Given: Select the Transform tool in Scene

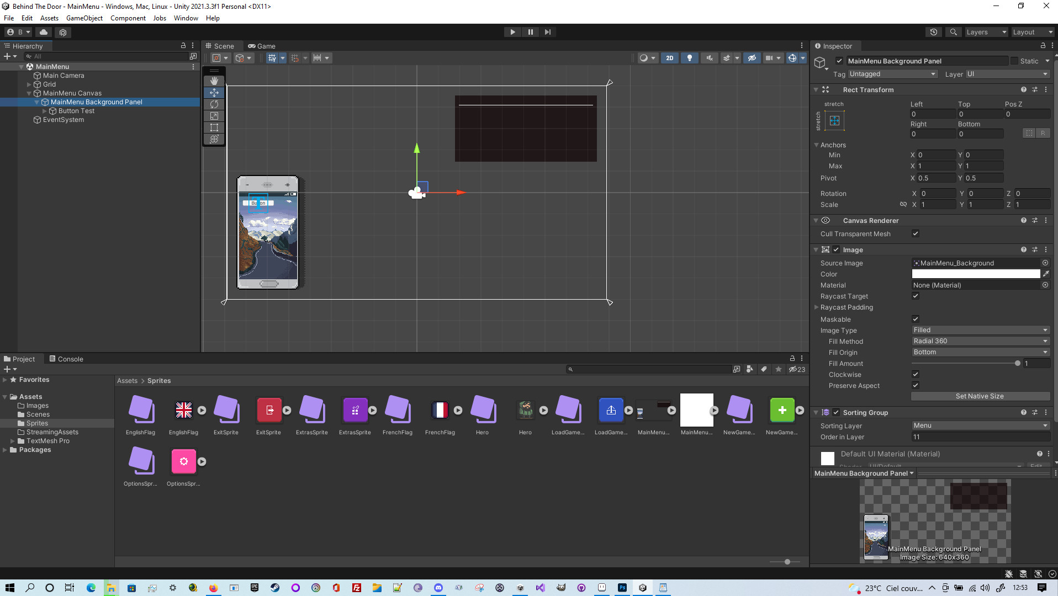Looking at the screenshot, I should click(x=214, y=139).
